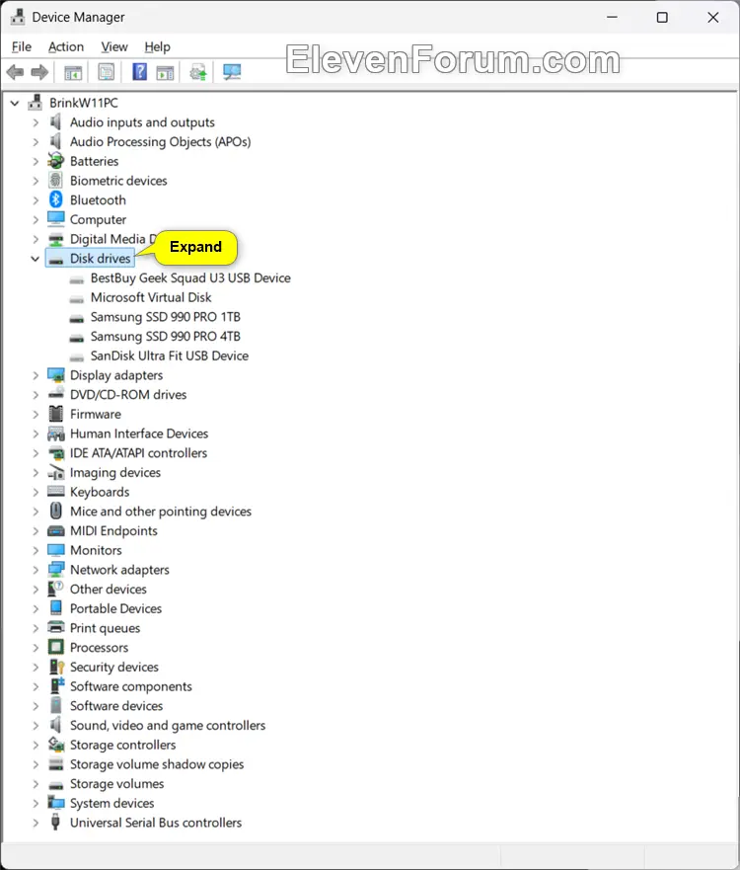Click the Action Pane toolbar icon

(x=165, y=72)
